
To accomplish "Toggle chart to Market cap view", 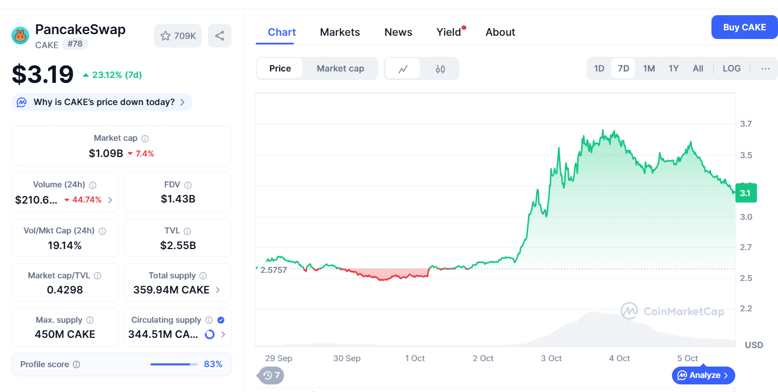I will 340,69.
